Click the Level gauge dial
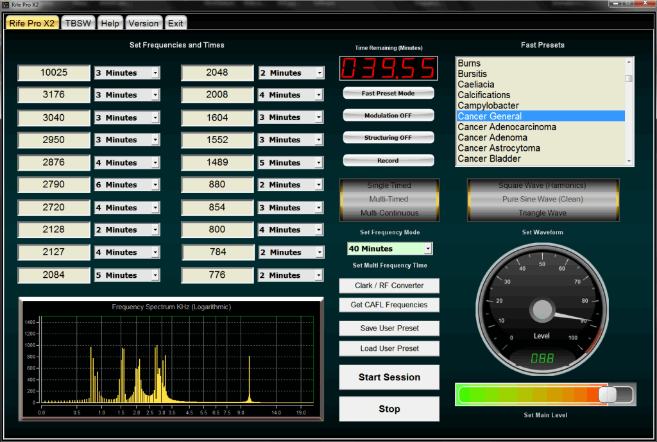Viewport: 657px width, 442px height. [542, 309]
